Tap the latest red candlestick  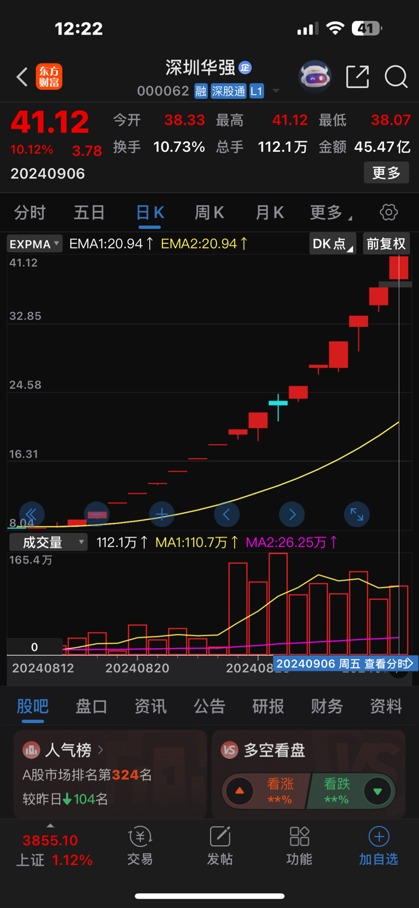click(399, 268)
